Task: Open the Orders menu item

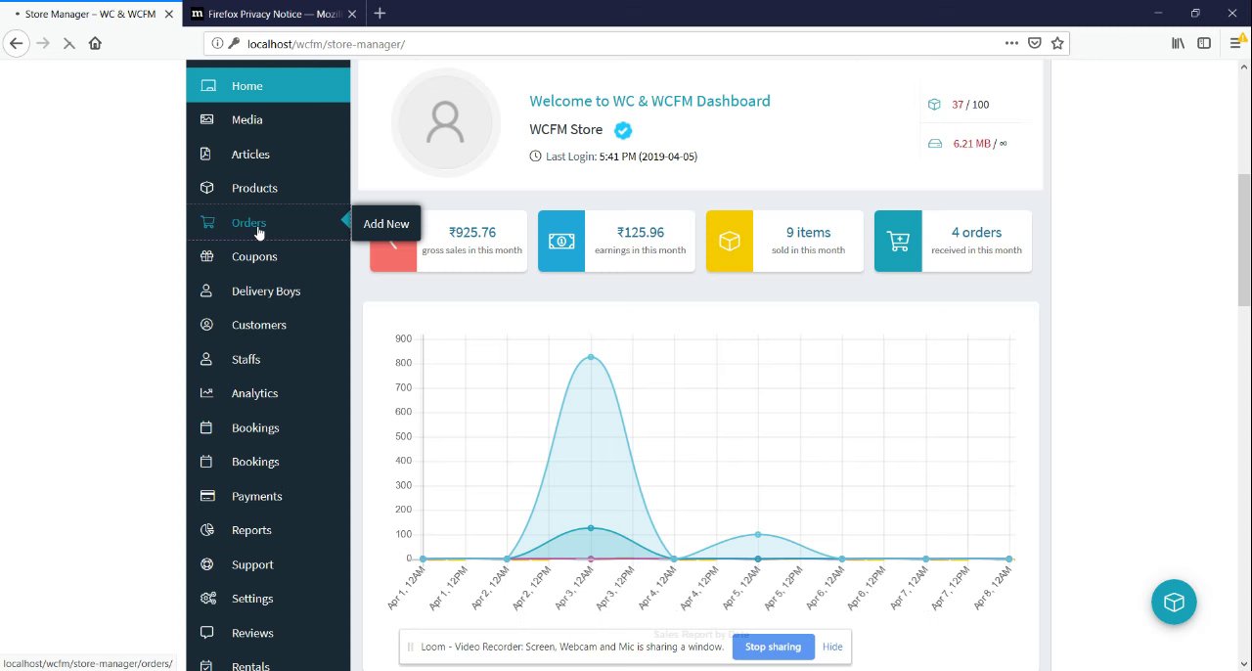Action: 248,222
